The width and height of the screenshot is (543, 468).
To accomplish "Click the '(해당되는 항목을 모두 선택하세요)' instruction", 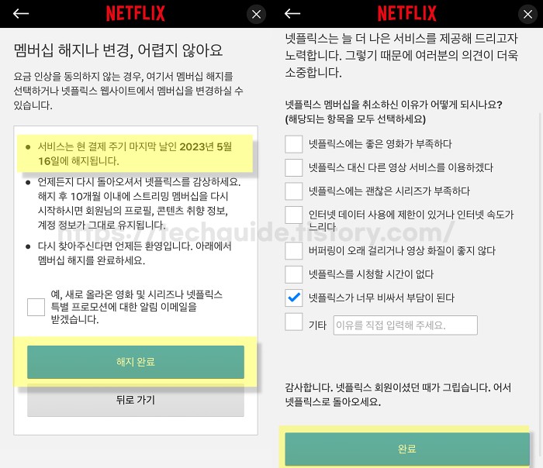I will coord(355,119).
